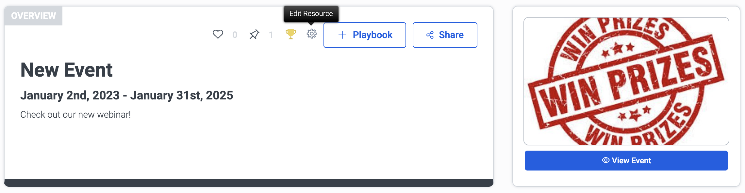Click the pin count showing 1

click(x=271, y=35)
